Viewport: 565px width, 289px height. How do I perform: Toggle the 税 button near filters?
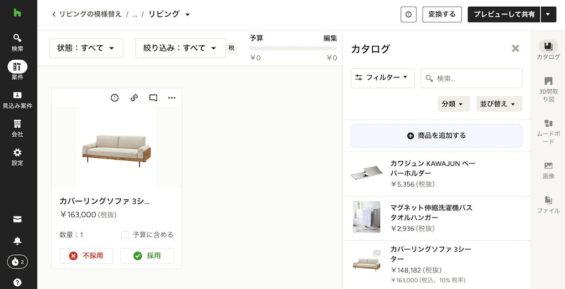pyautogui.click(x=232, y=48)
